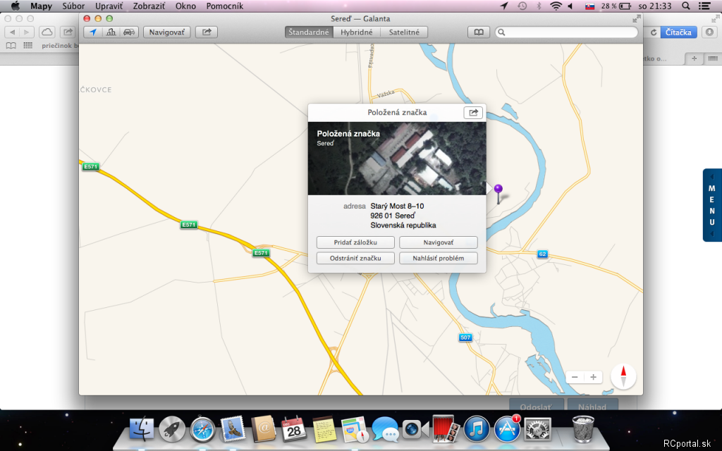Open Bluetooth status menu
Viewport: 722px width, 451px height.
(539, 6)
